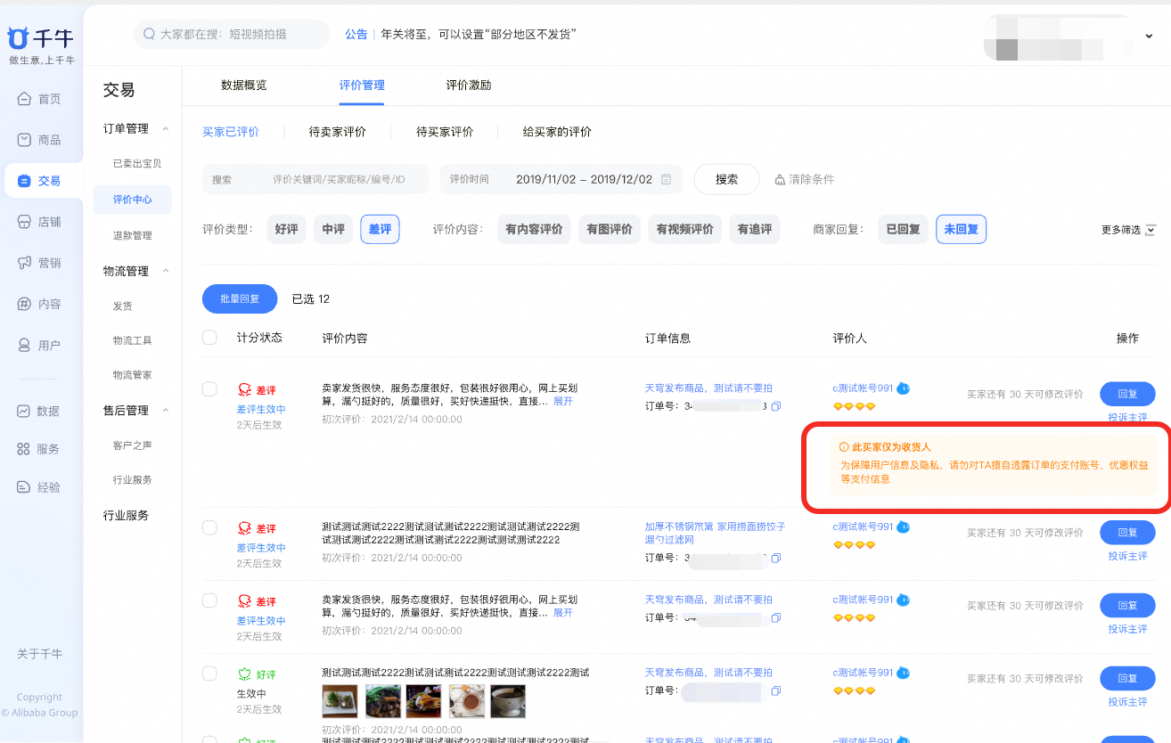Switch to 评价管理 tab

click(x=362, y=86)
